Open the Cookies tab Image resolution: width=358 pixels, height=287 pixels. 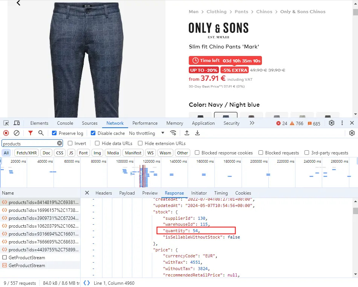pyautogui.click(x=243, y=193)
